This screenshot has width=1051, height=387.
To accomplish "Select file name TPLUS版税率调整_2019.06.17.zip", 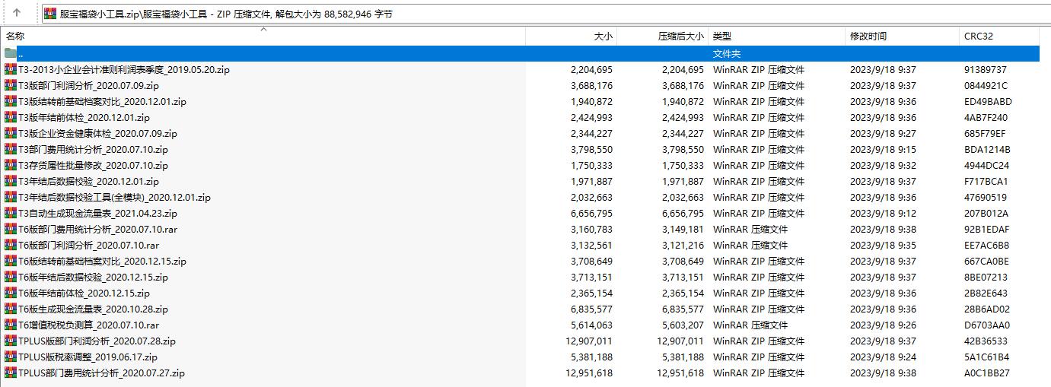I will pos(88,357).
